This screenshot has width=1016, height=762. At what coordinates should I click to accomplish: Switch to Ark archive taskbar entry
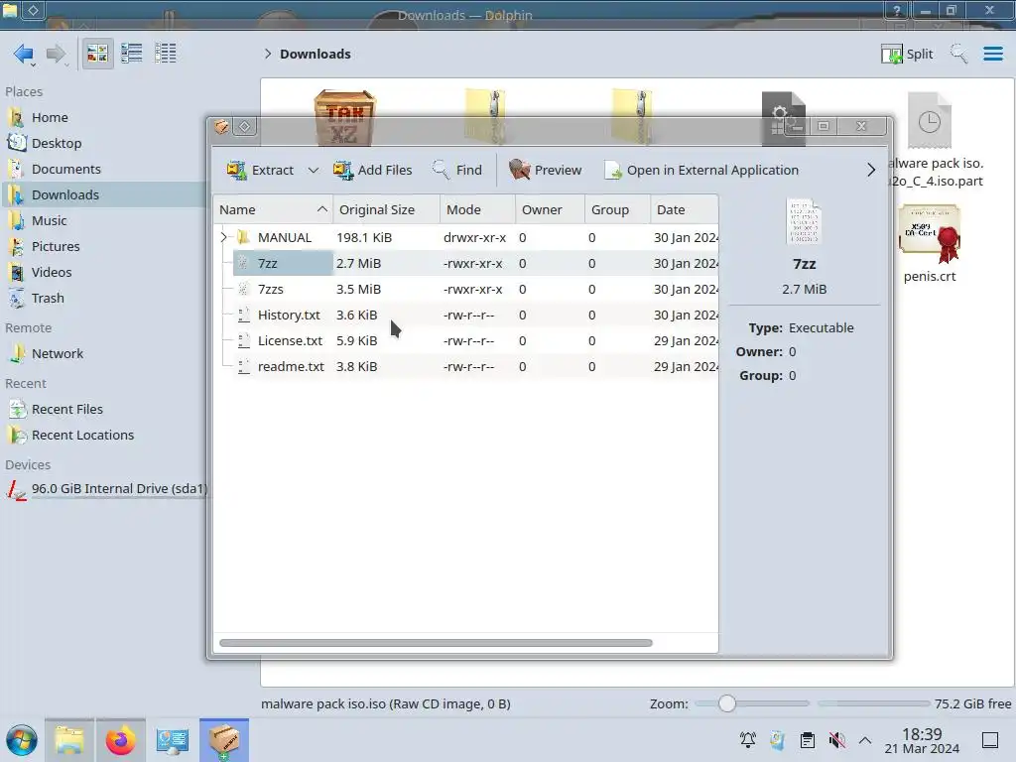[x=223, y=740]
